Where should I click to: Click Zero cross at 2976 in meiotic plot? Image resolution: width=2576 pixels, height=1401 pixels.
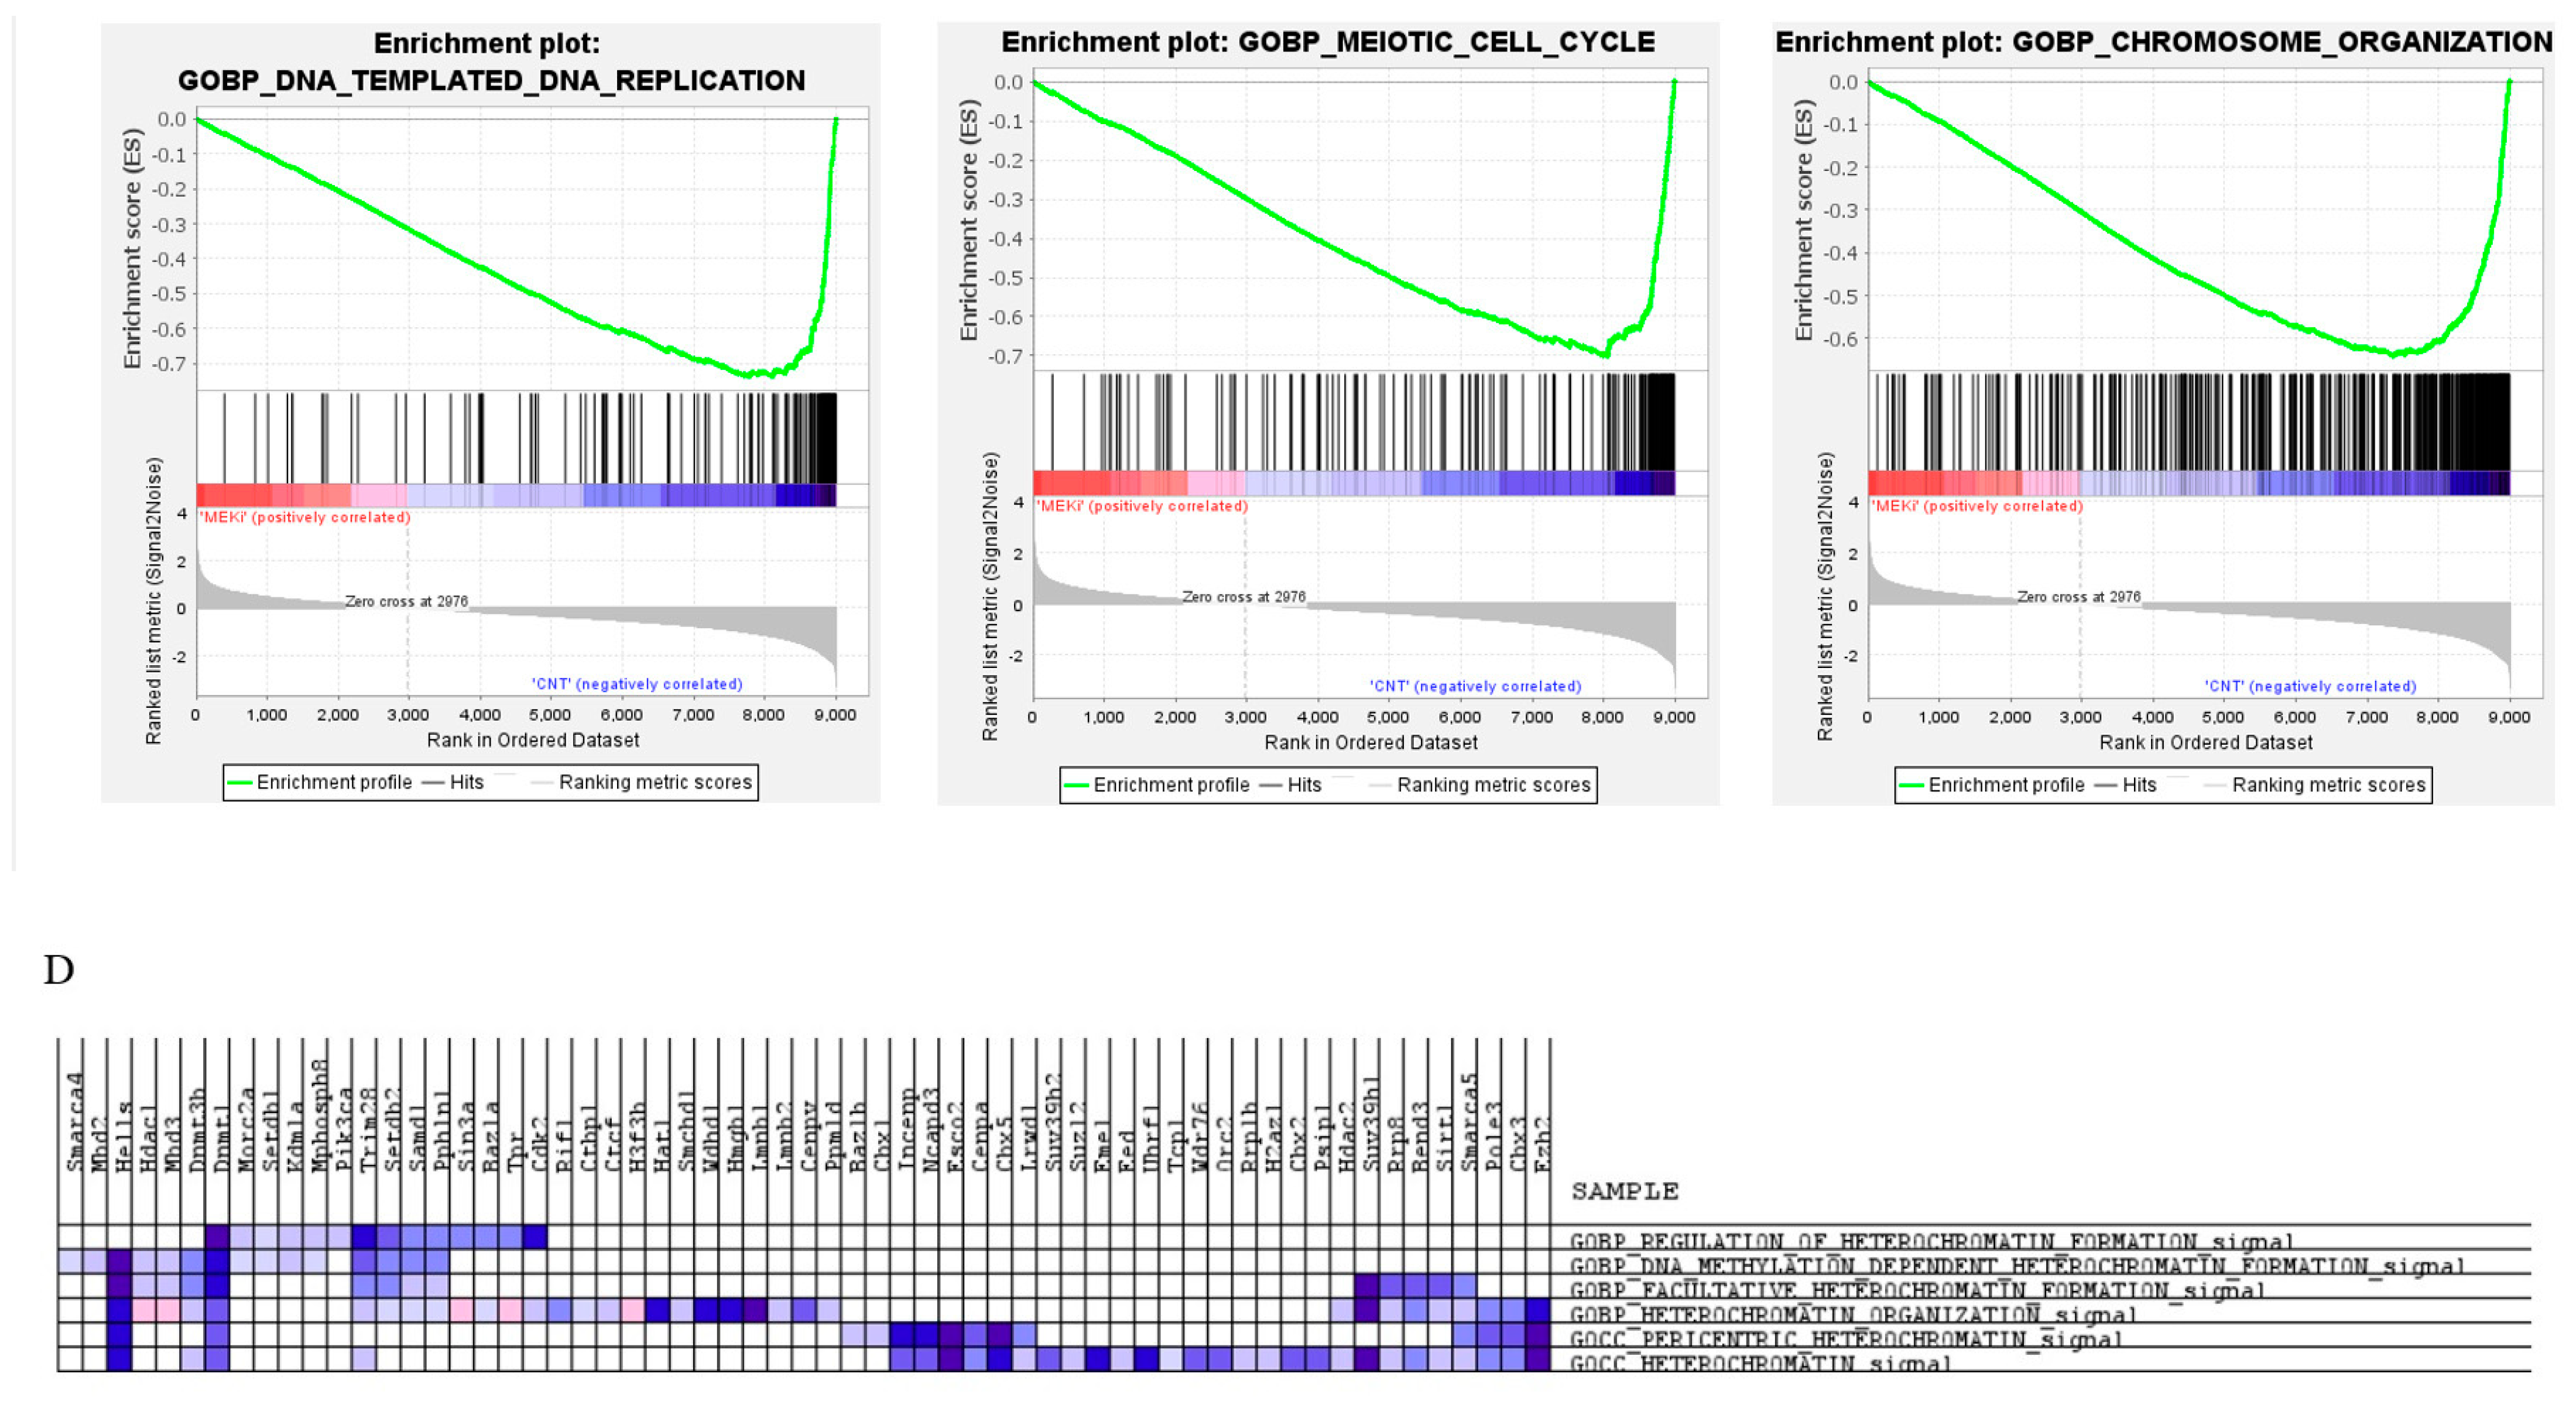1243,596
